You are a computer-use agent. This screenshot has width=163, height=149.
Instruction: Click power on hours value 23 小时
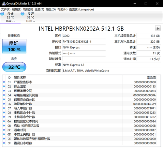point(149,59)
